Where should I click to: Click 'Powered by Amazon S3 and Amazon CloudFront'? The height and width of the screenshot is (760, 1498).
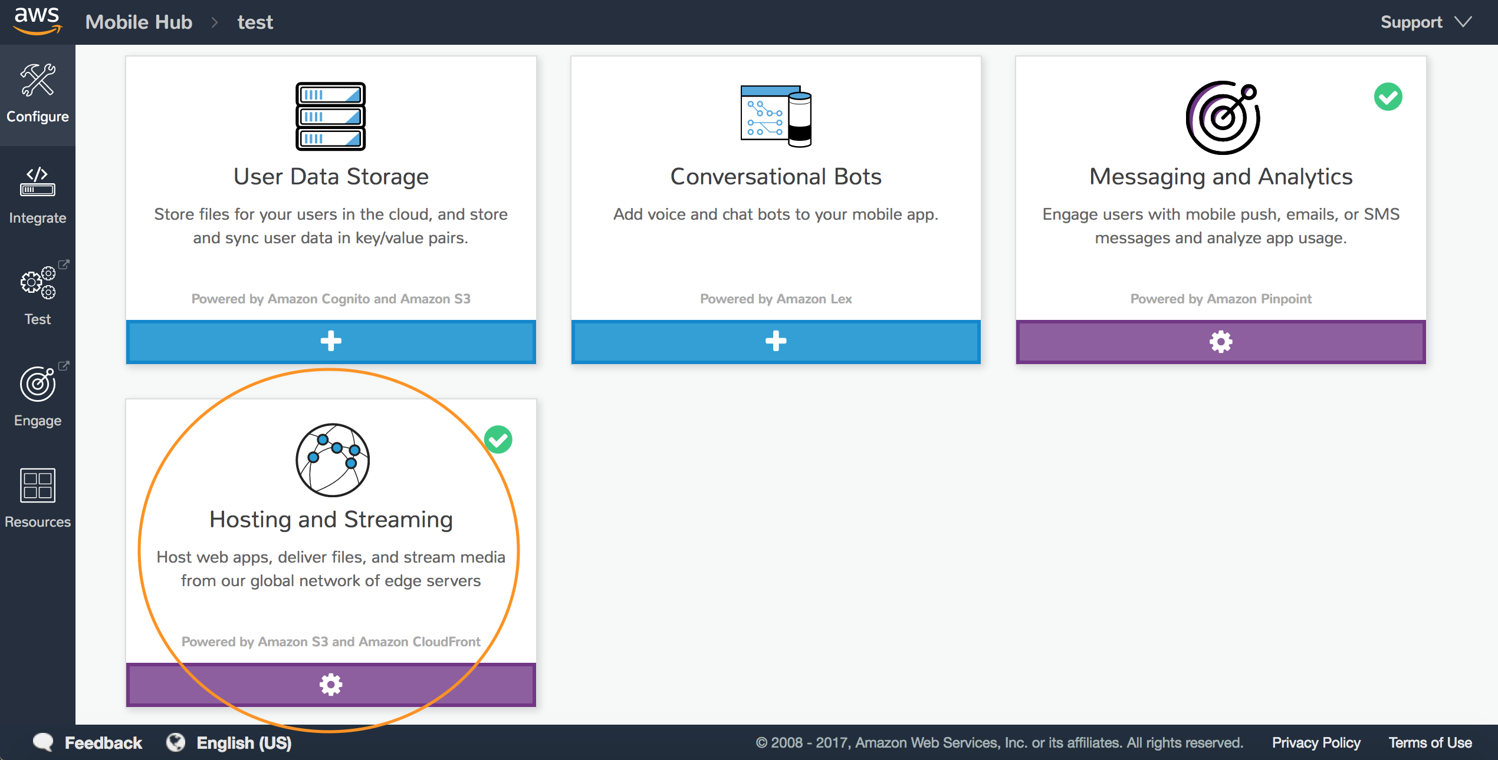tap(331, 642)
